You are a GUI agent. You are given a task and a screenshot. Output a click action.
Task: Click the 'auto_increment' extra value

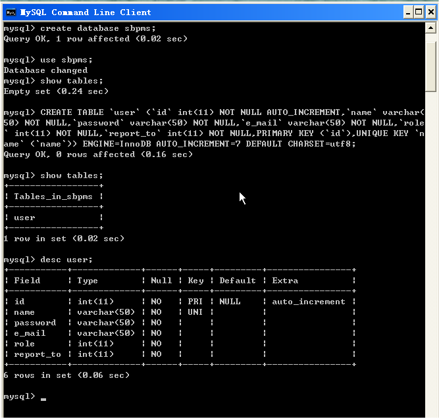pyautogui.click(x=309, y=302)
